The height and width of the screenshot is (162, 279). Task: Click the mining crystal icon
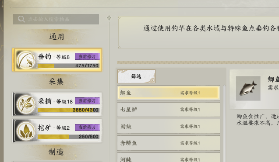(26, 131)
